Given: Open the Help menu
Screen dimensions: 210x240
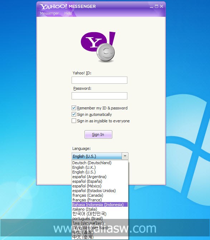Looking at the screenshot, I should (68, 13).
